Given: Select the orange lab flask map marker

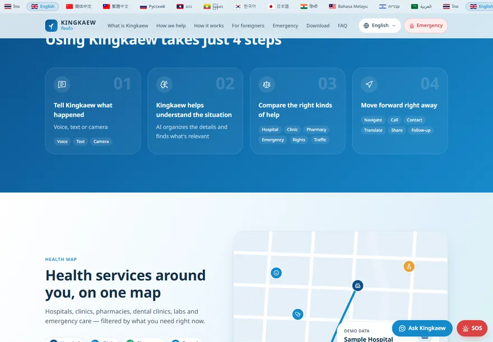Looking at the screenshot, I should [409, 266].
